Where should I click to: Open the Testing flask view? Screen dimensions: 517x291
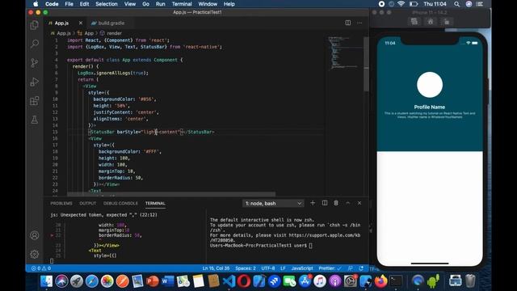34,120
